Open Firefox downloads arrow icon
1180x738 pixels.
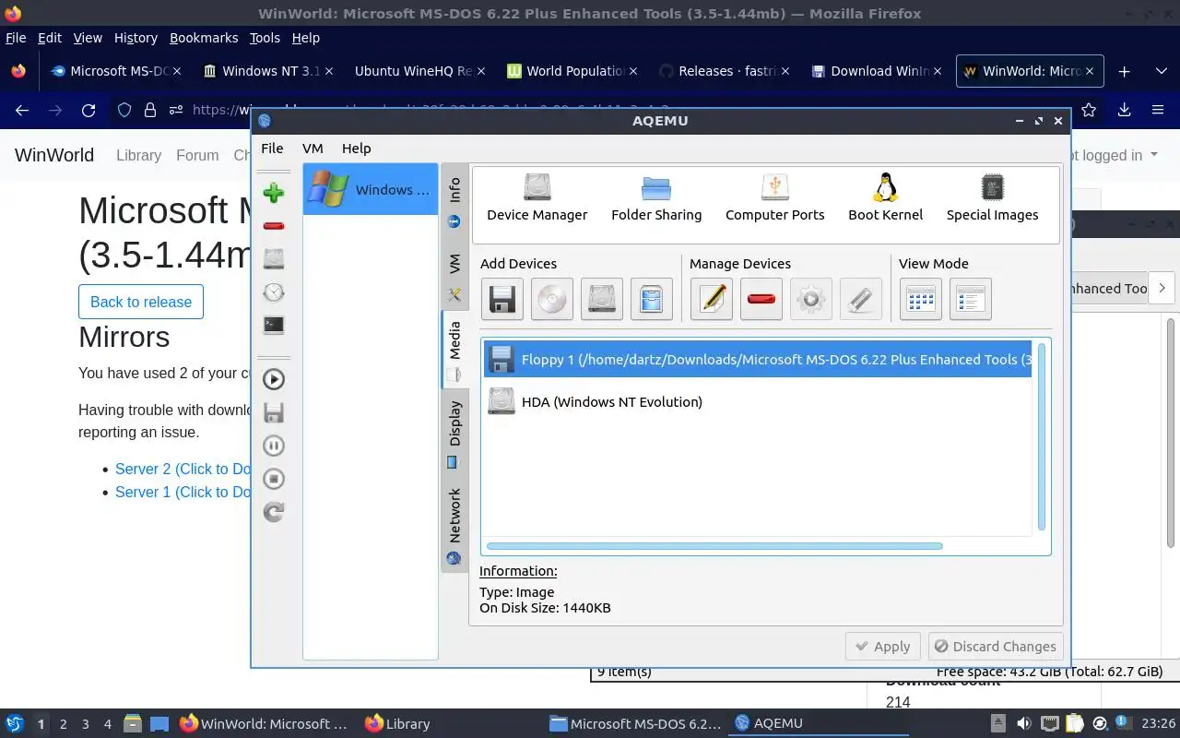[1124, 110]
